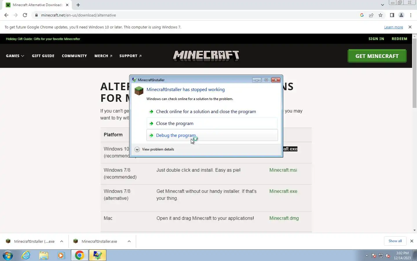This screenshot has width=417, height=261.
Task: Open the Chrome three-dot menu
Action: pyautogui.click(x=411, y=15)
